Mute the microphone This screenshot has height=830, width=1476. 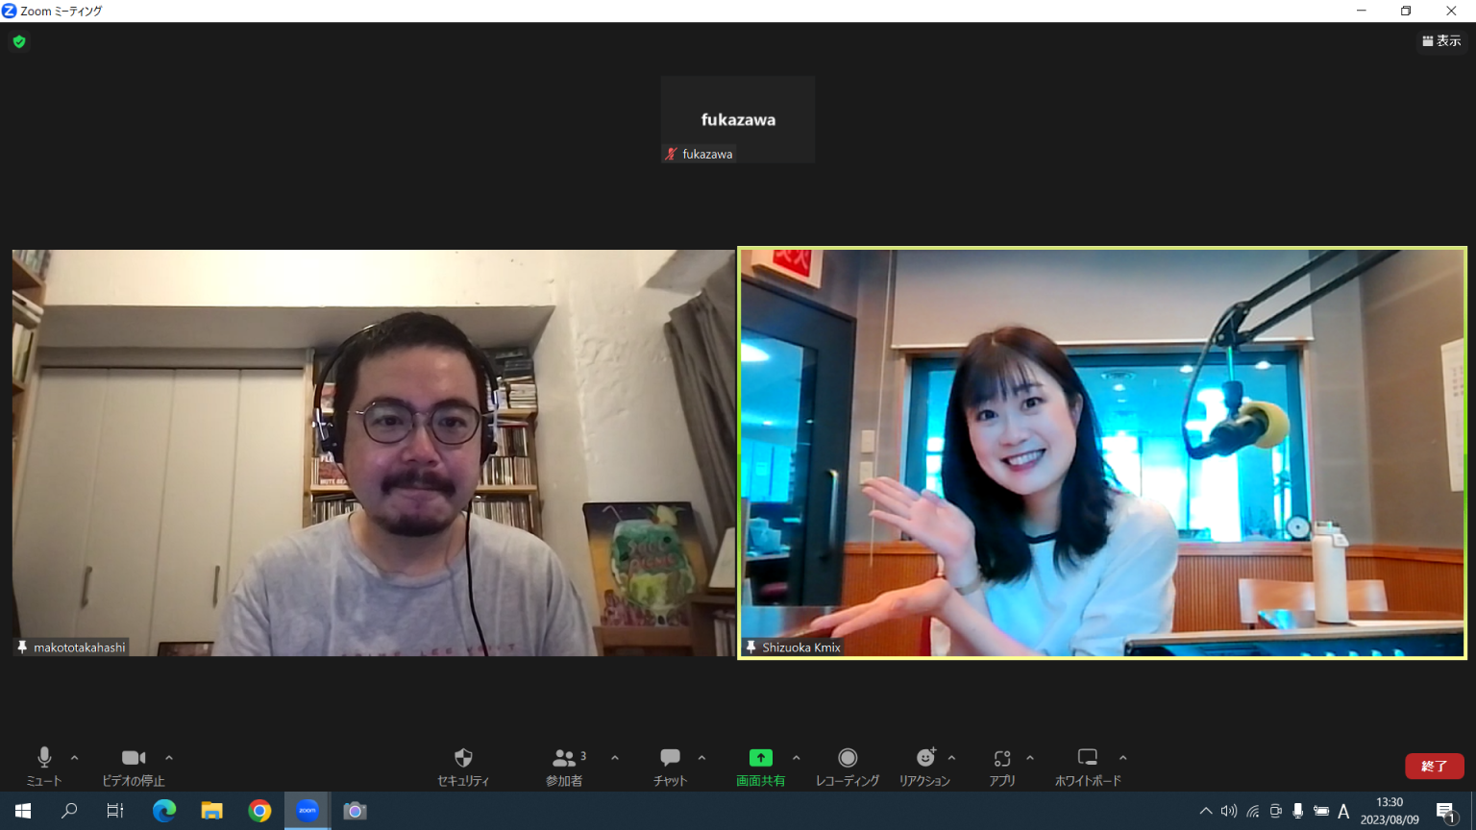(x=43, y=766)
